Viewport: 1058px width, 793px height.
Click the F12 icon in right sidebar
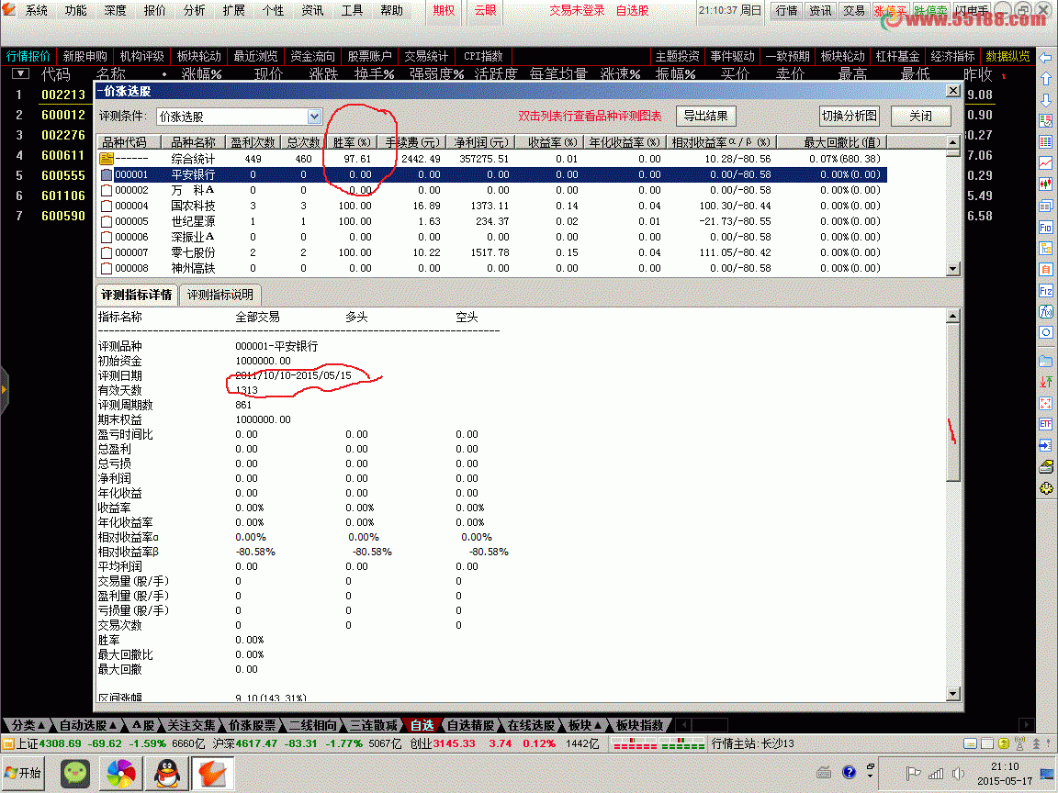[x=1045, y=291]
